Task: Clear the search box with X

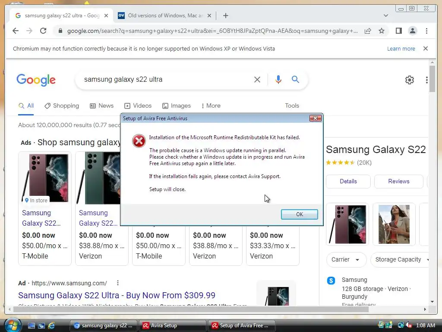Action: click(257, 80)
